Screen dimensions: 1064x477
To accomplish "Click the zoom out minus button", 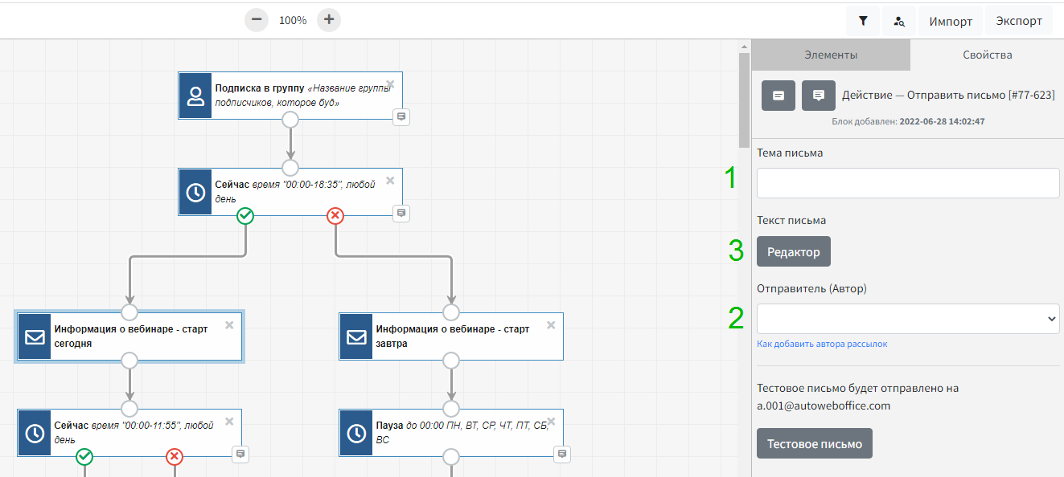I will [x=256, y=20].
